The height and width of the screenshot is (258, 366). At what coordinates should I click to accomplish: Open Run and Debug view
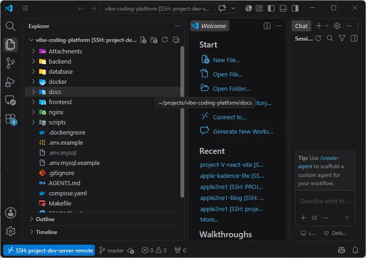coord(10,82)
